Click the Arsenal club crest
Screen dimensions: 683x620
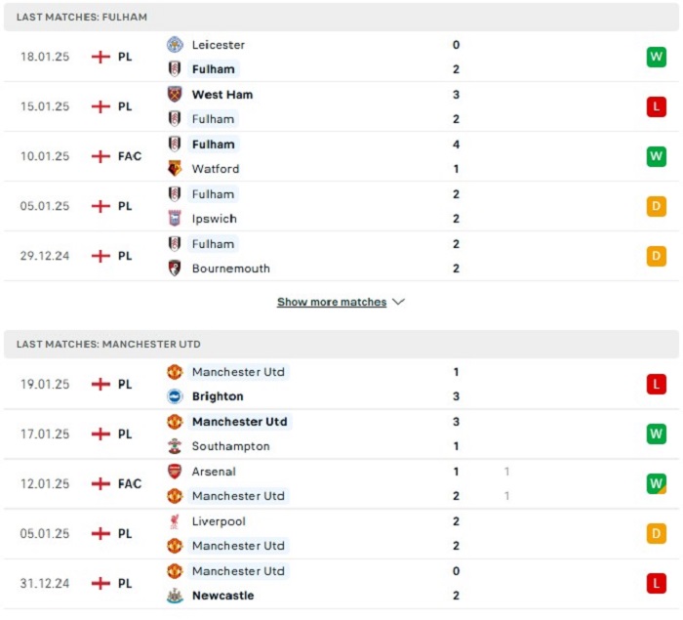[x=175, y=471]
